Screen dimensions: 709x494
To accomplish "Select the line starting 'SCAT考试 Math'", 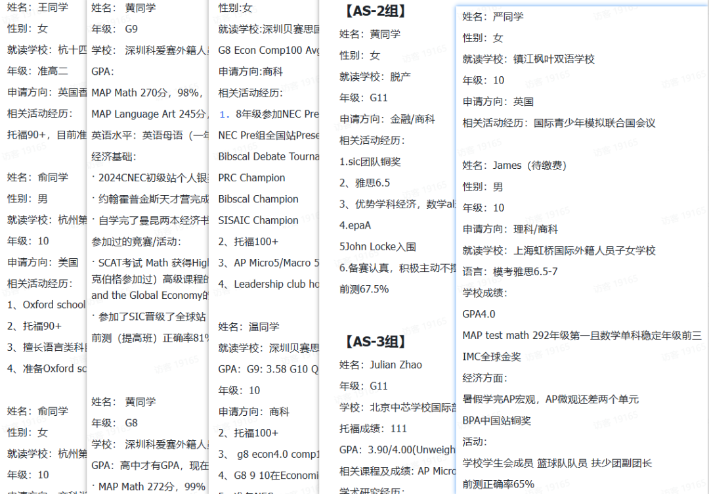I will point(150,263).
